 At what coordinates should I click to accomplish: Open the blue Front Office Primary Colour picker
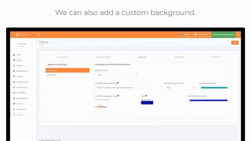point(208,100)
